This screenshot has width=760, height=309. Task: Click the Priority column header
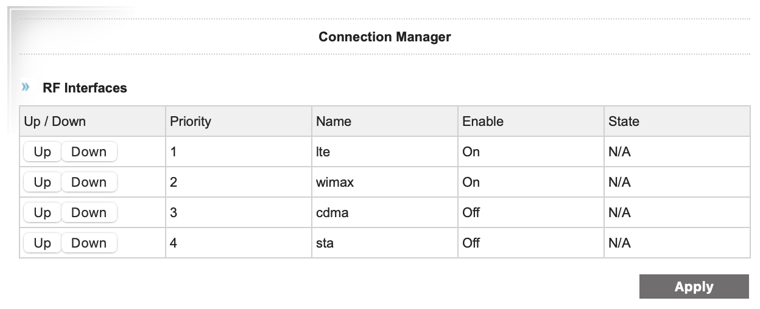coord(190,121)
